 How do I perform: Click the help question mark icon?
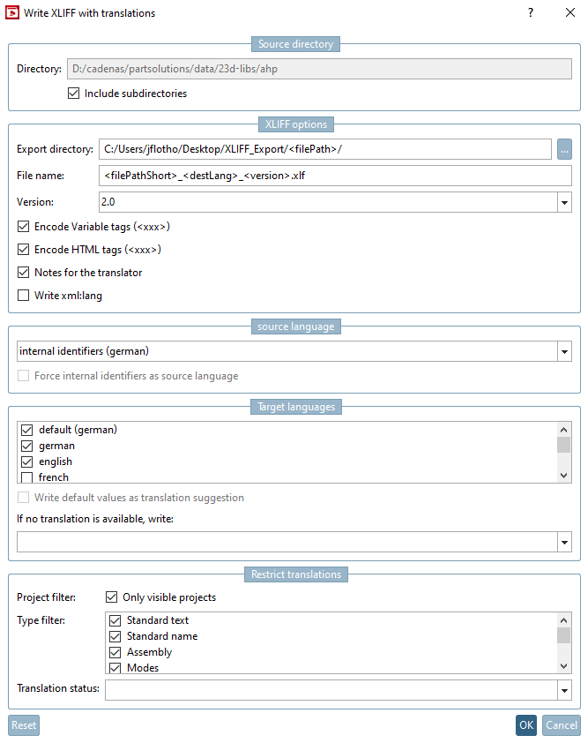click(530, 13)
